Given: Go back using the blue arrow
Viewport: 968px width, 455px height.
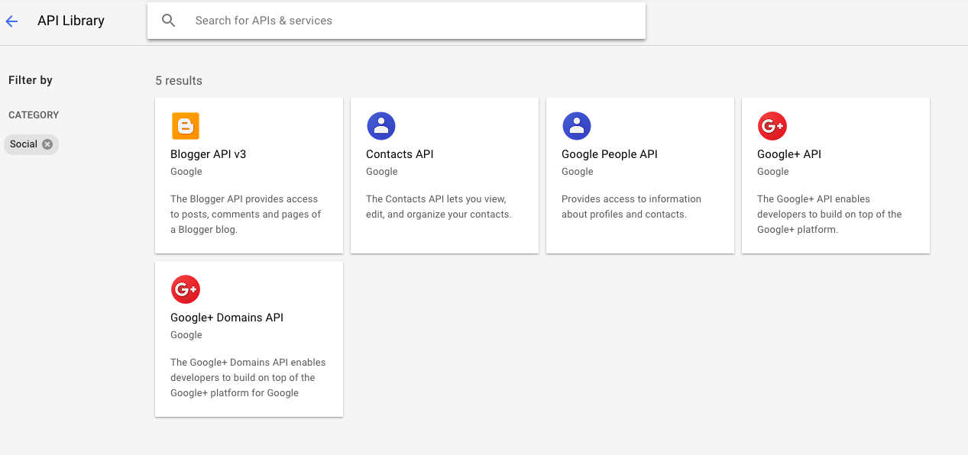Looking at the screenshot, I should (11, 21).
